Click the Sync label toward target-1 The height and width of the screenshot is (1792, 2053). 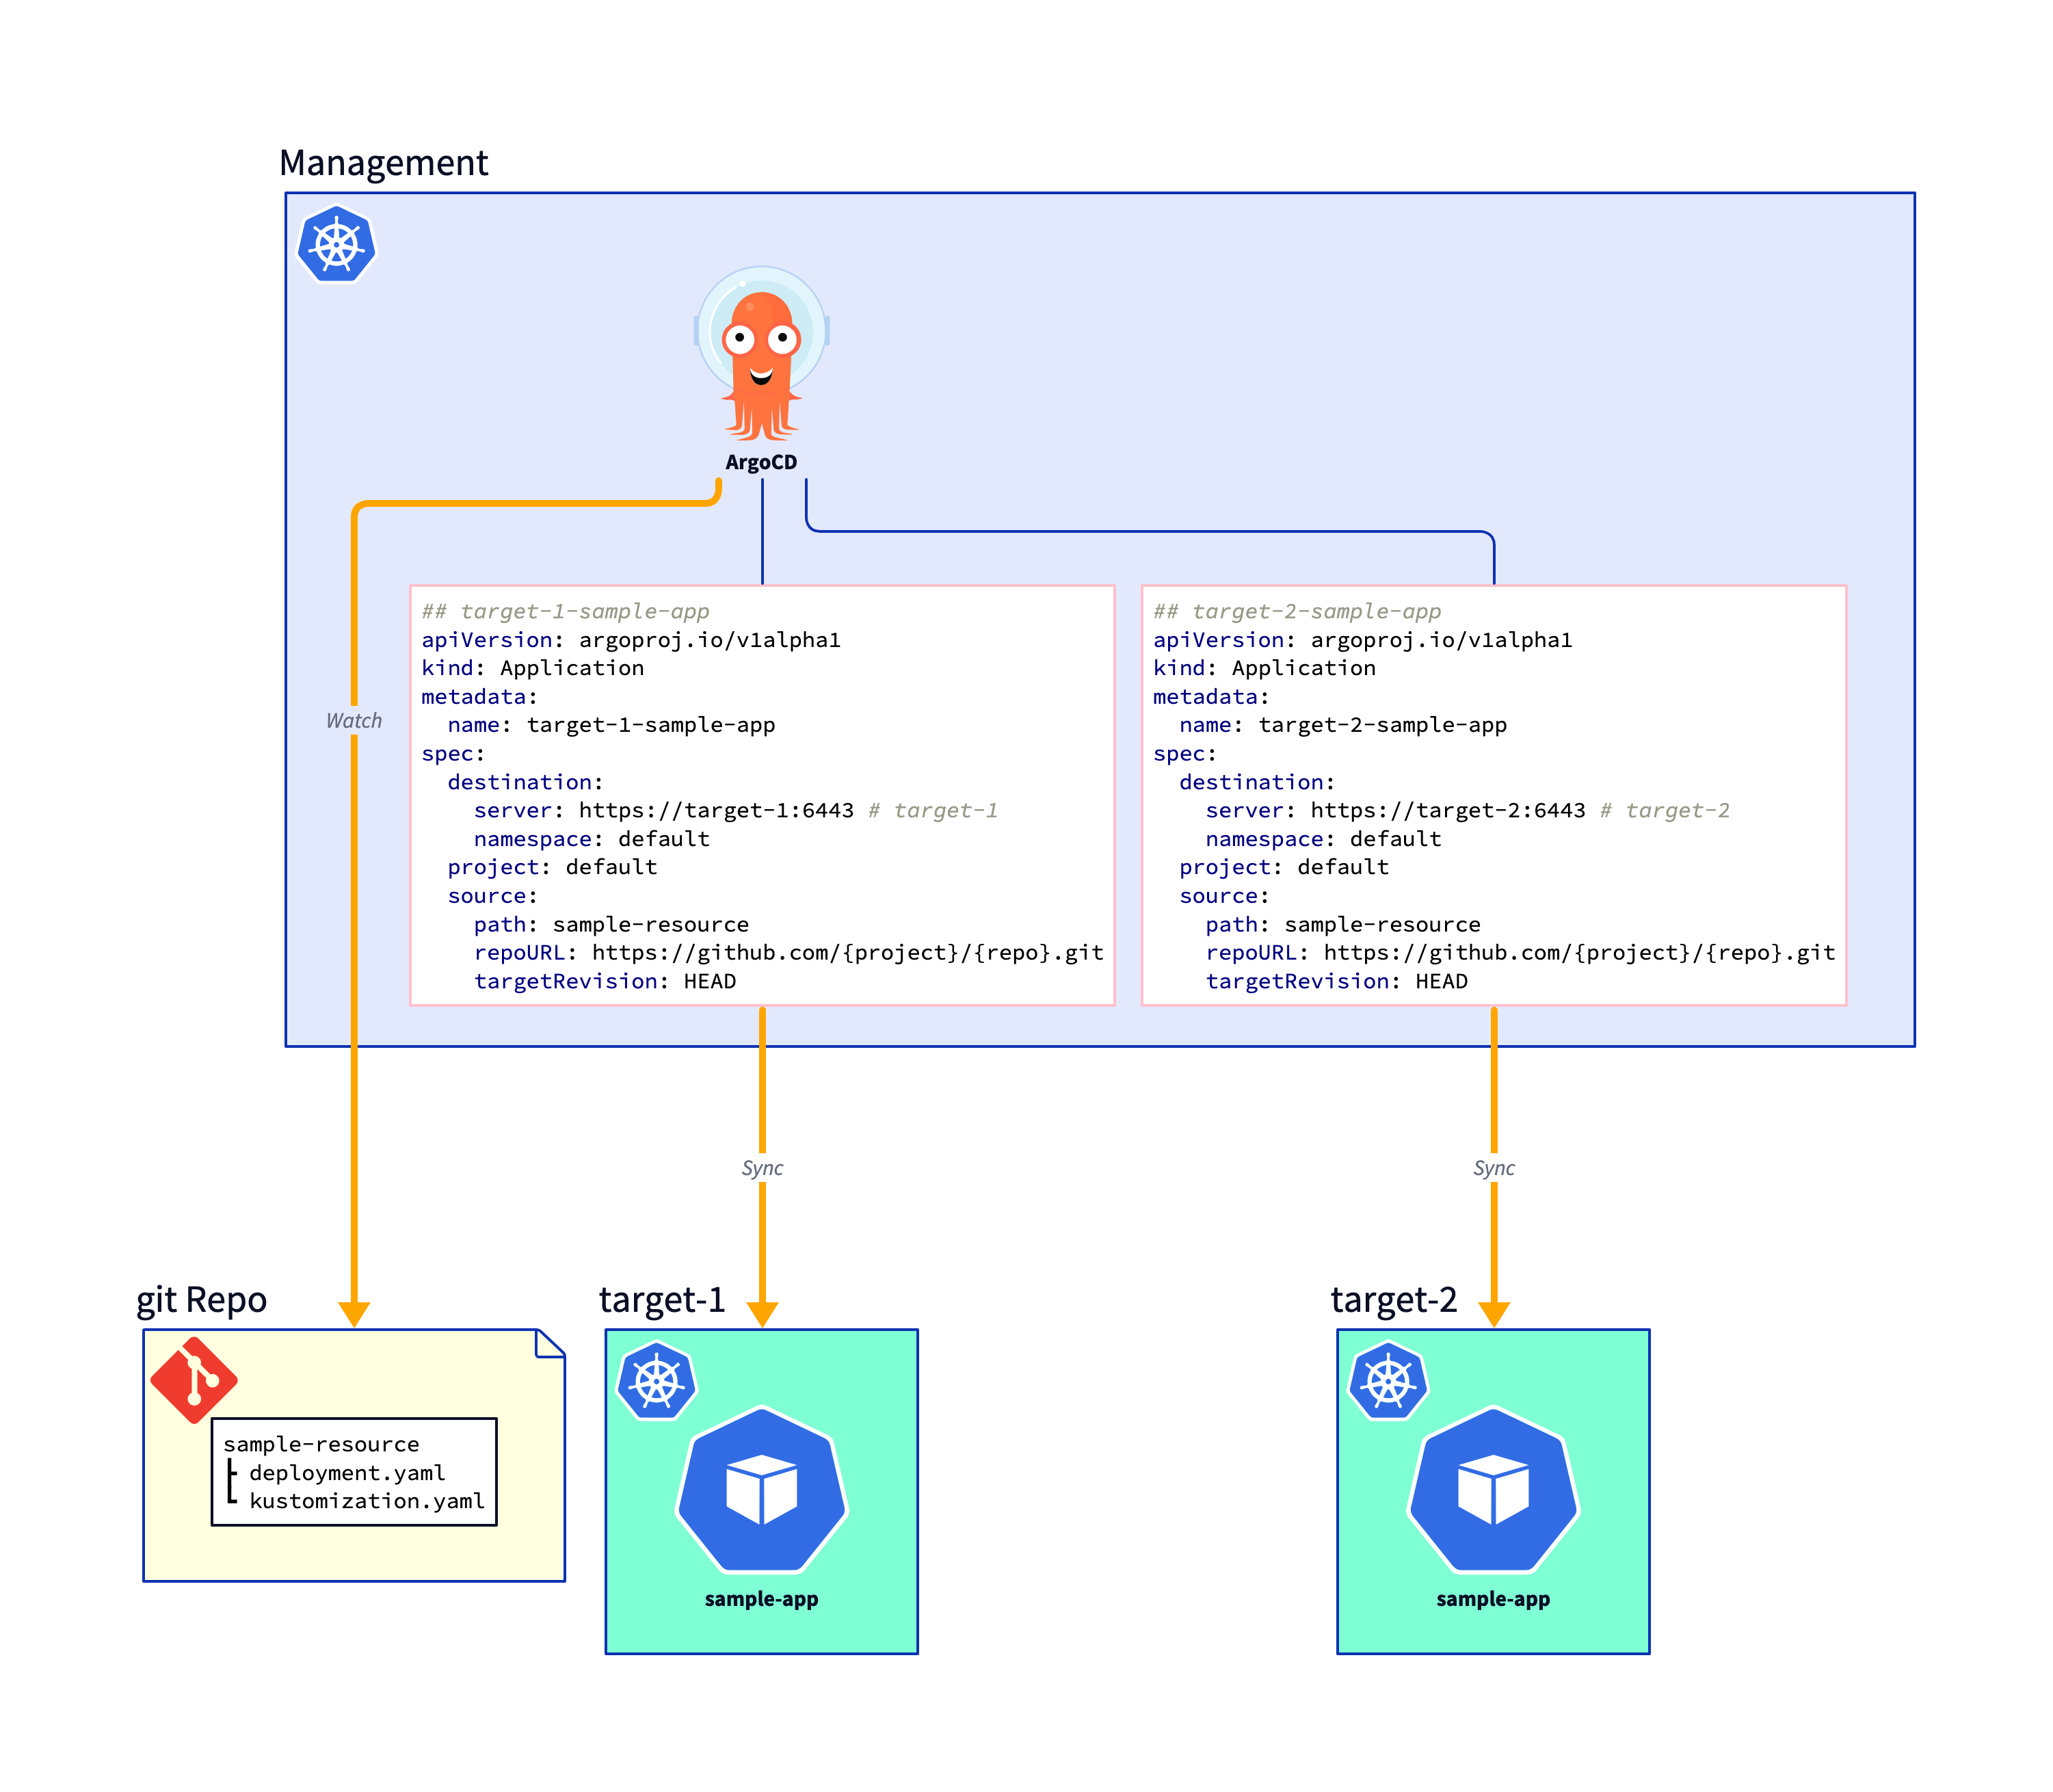[762, 1168]
